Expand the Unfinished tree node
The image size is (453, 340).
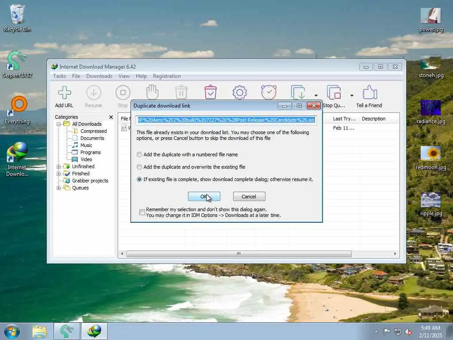point(59,167)
